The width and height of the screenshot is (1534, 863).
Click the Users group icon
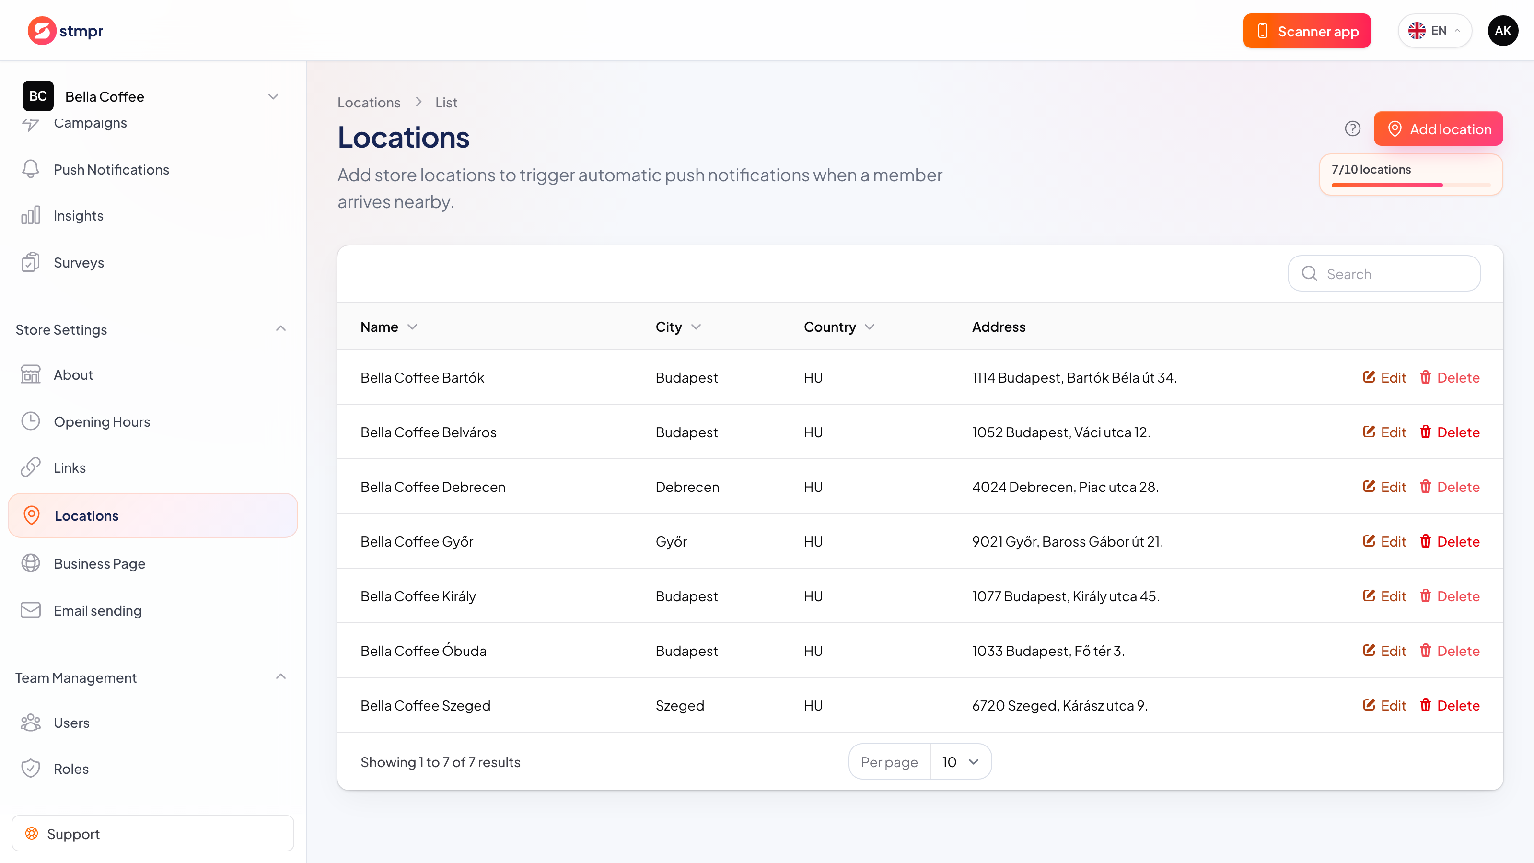click(30, 723)
